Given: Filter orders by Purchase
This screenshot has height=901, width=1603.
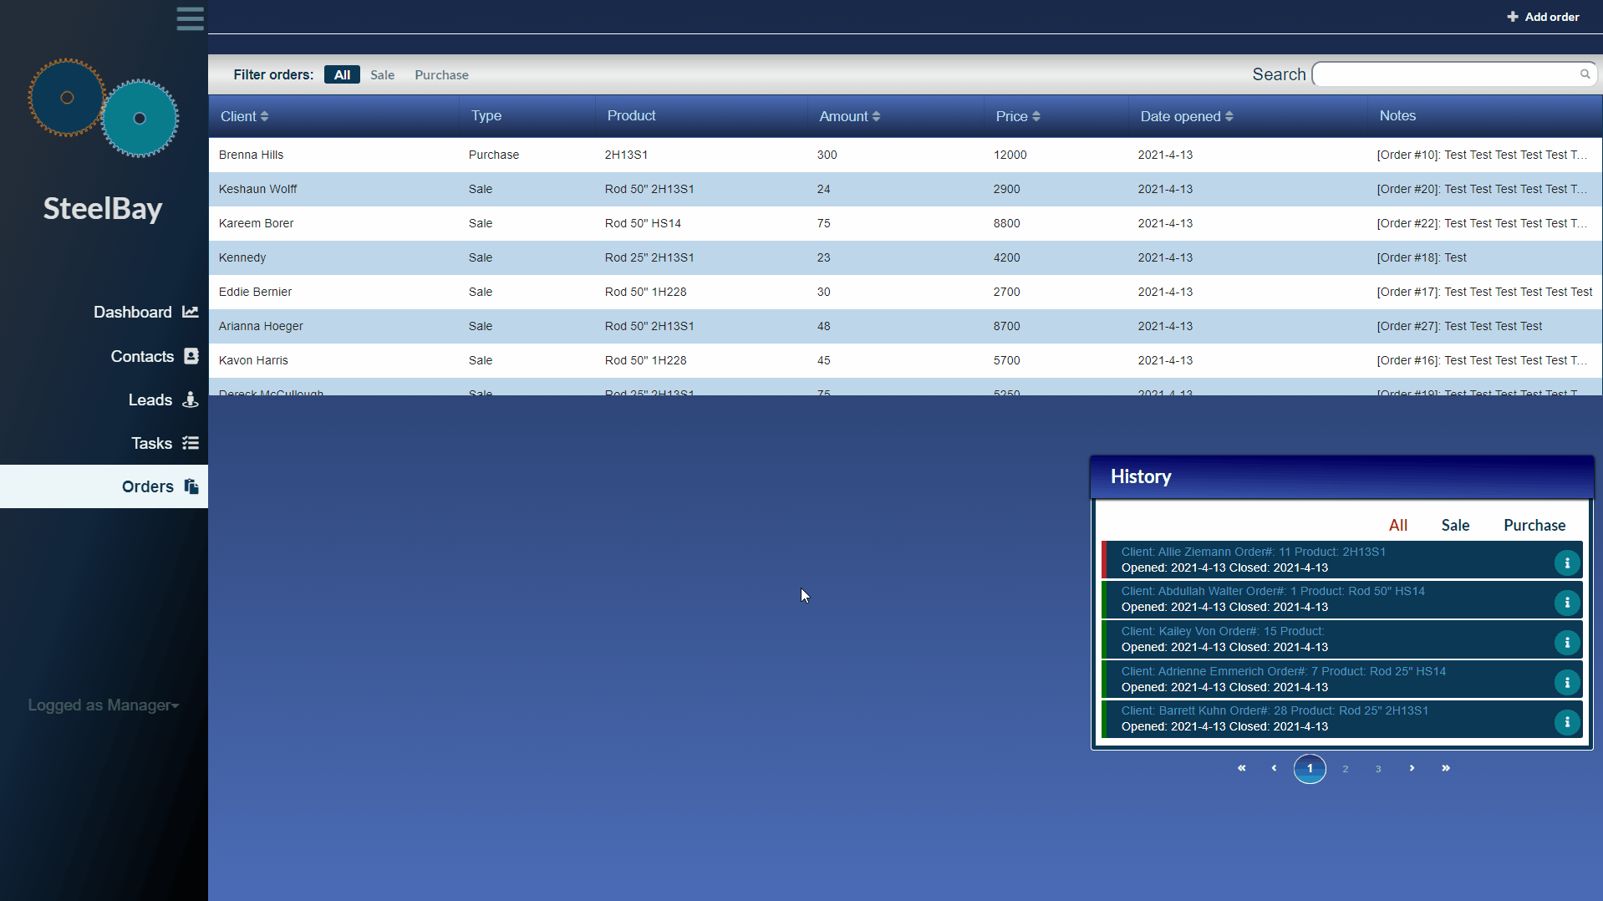Looking at the screenshot, I should (441, 75).
